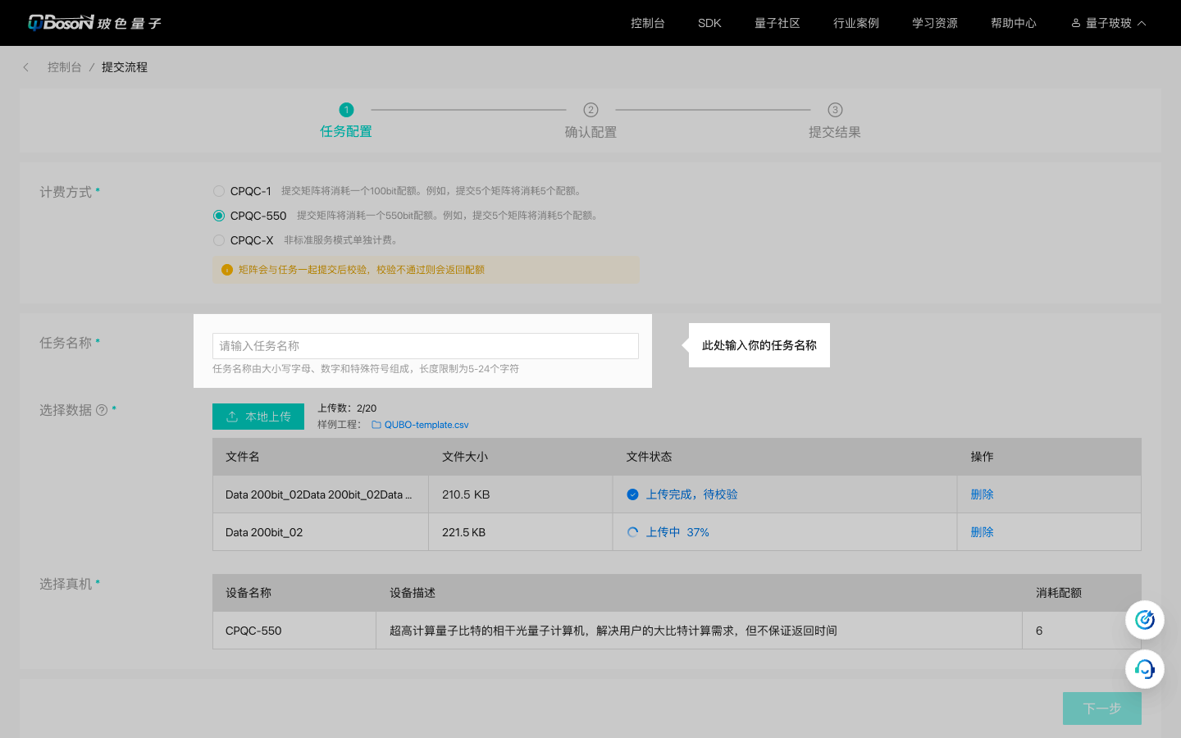The image size is (1181, 738).
Task: Click the Boson logo in the header
Action: click(94, 23)
